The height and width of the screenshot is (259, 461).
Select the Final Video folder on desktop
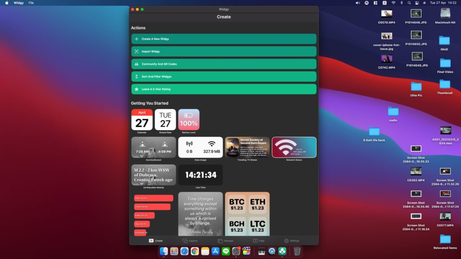coord(445,63)
